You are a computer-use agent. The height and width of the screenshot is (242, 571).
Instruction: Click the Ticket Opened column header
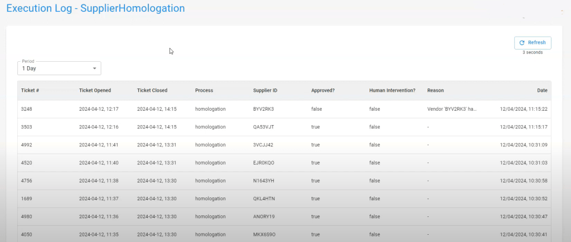(95, 90)
